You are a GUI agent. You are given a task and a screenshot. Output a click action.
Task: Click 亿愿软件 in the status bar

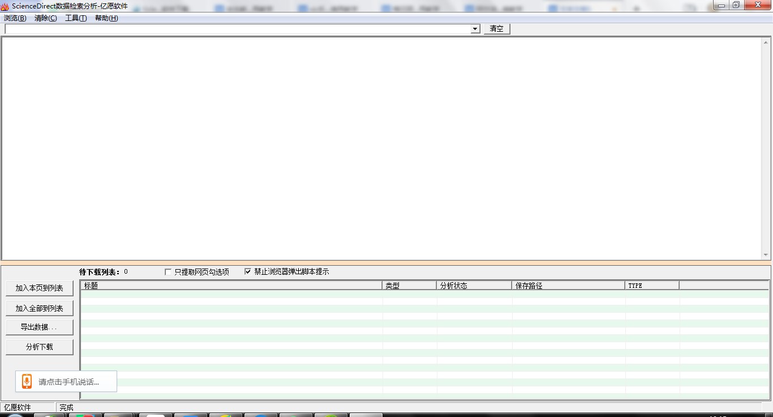click(x=18, y=407)
